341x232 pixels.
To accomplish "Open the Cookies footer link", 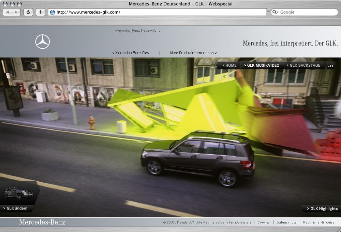I will (x=264, y=222).
